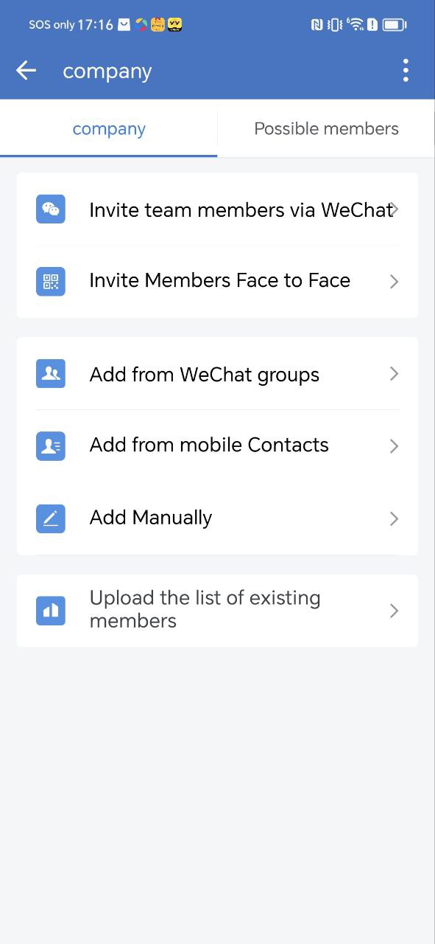The height and width of the screenshot is (944, 435).
Task: Tap the WeChat groups people icon
Action: (51, 374)
